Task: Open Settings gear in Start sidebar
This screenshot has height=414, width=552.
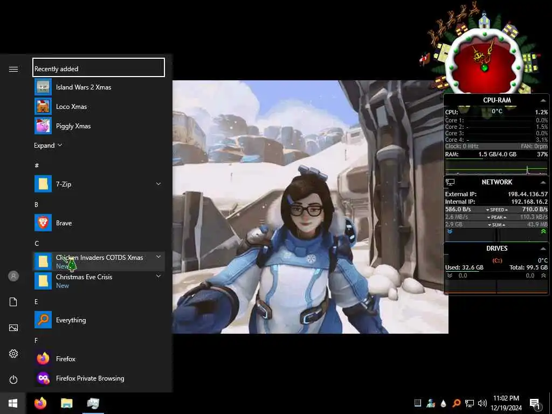Action: [x=13, y=354]
